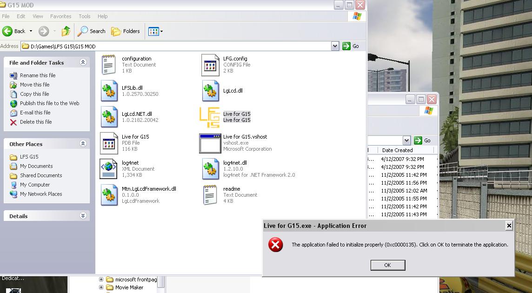Click Go button in G15 MOD window
The width and height of the screenshot is (532, 293).
pos(351,46)
